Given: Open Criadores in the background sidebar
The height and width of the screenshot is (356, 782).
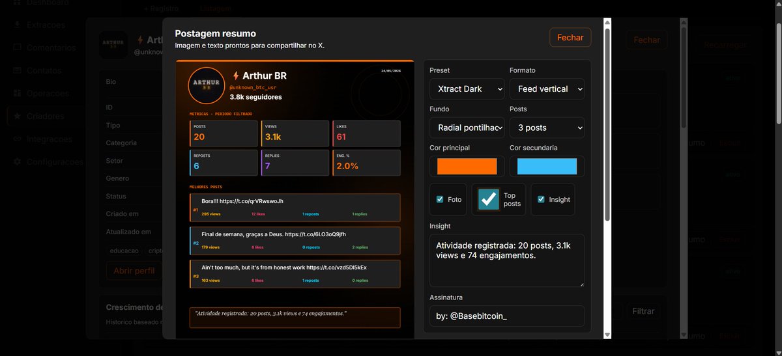Looking at the screenshot, I should click(x=46, y=116).
